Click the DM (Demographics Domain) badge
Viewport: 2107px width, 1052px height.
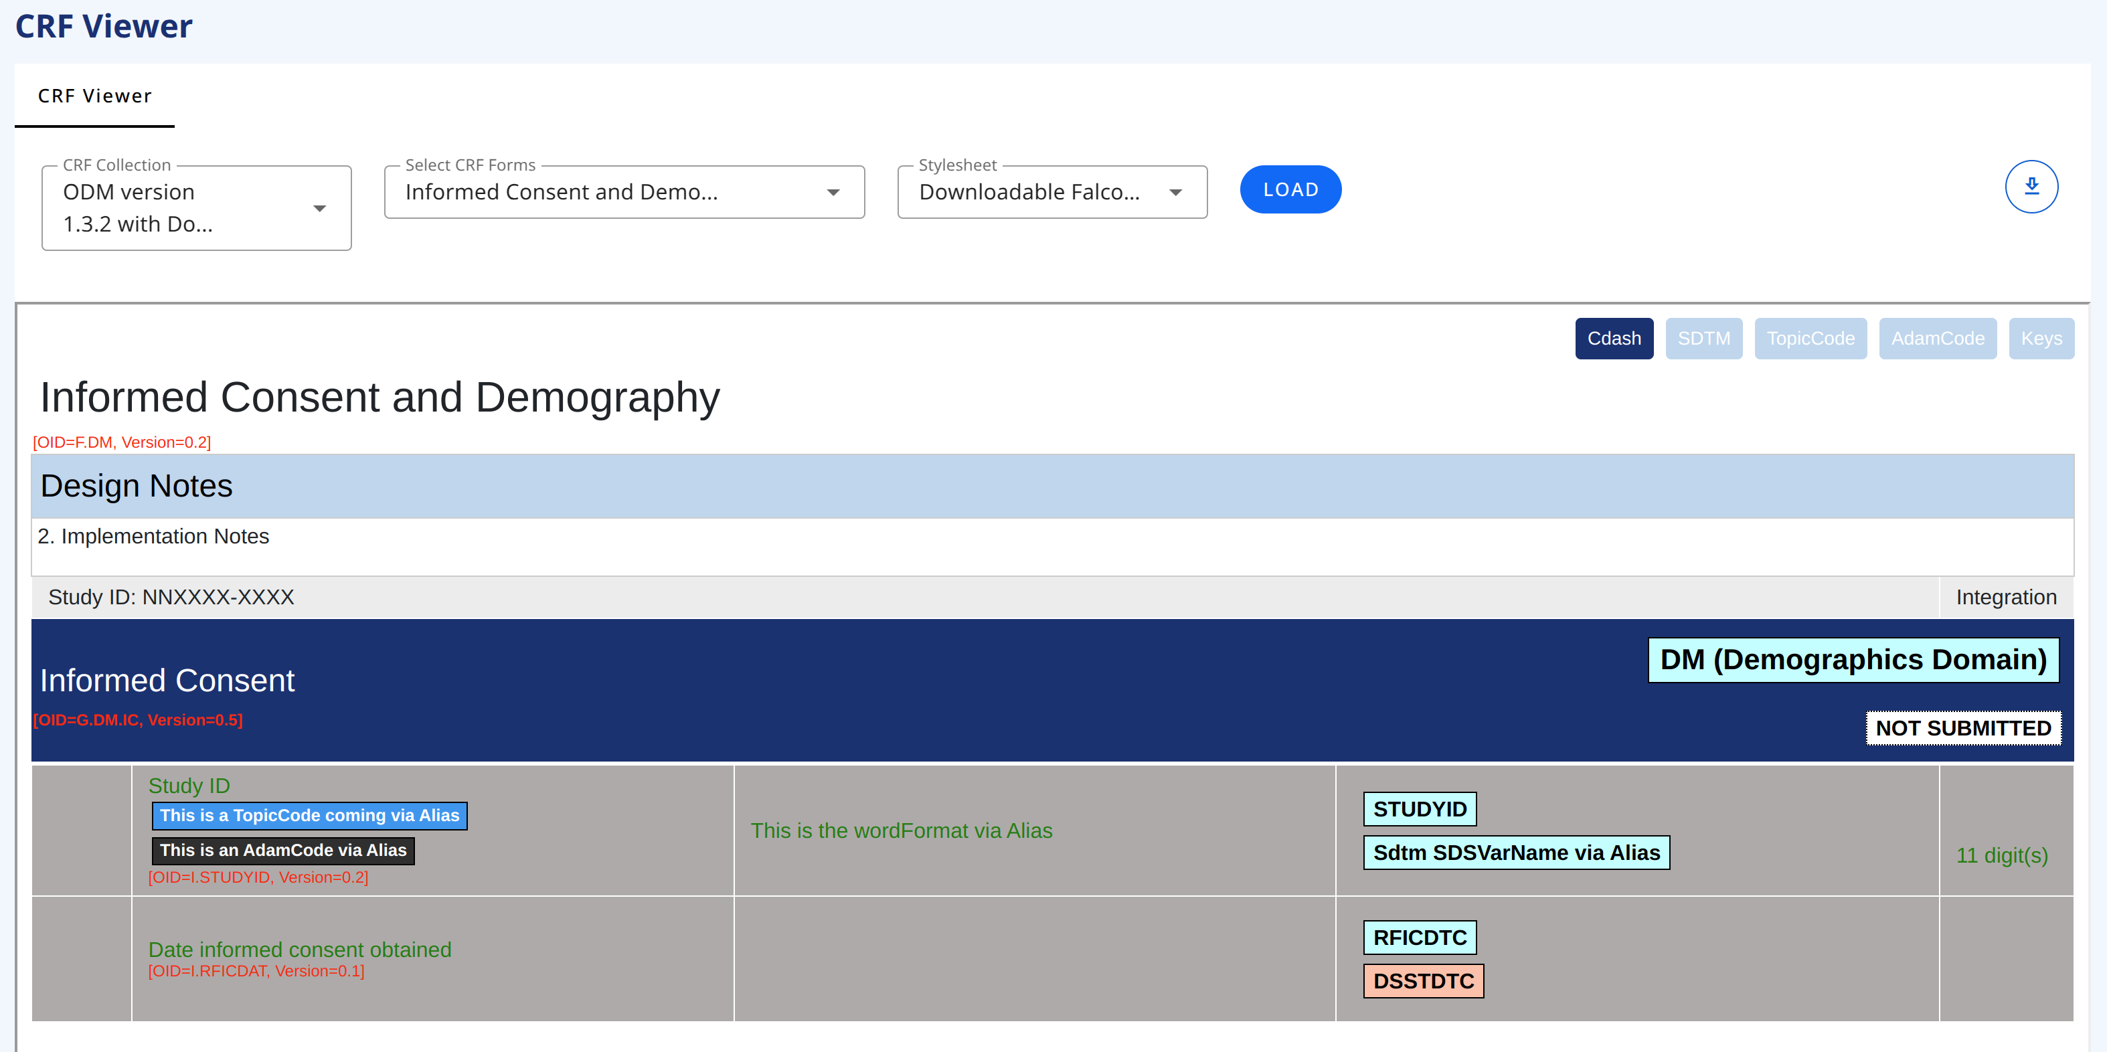1853,659
